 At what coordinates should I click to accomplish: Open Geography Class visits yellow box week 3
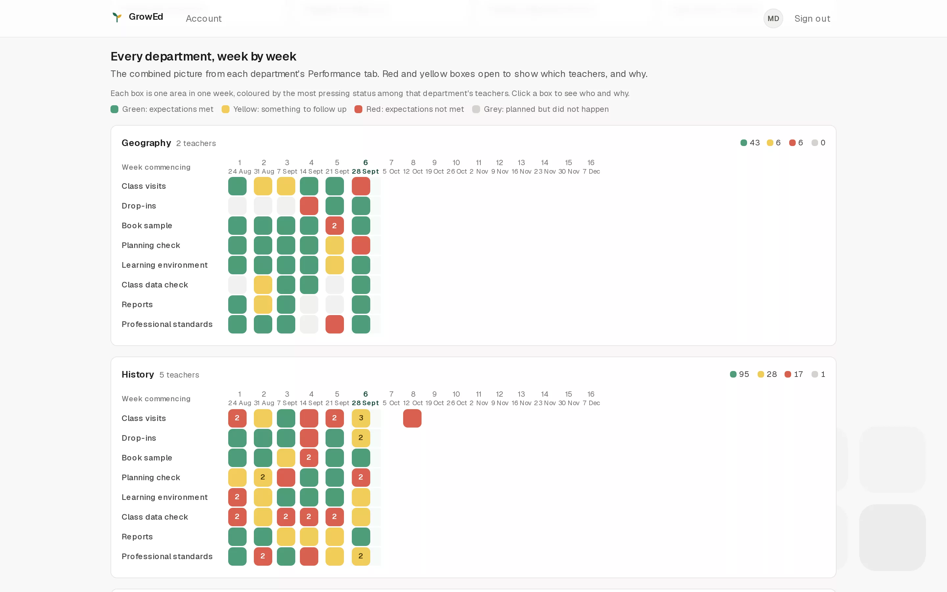[286, 186]
